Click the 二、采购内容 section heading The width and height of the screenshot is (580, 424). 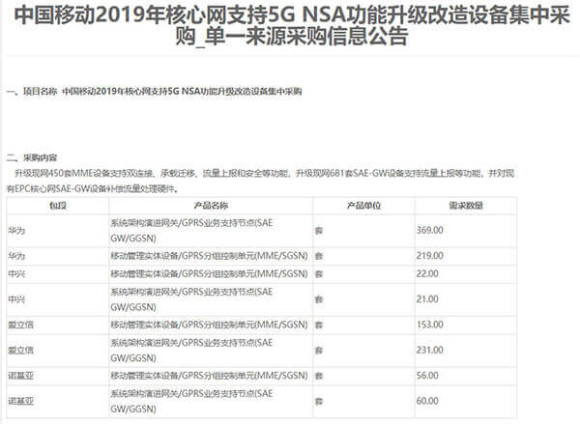click(x=32, y=157)
